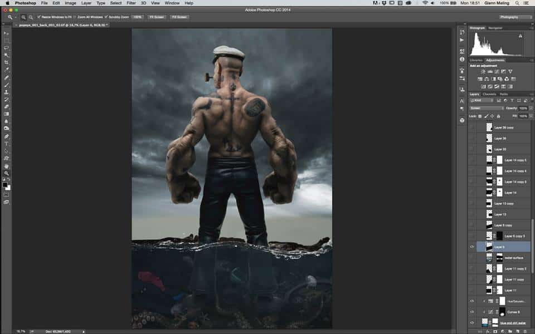Open the layer Kind filter dropdown
Viewport: 535px width, 334px height.
(480, 101)
